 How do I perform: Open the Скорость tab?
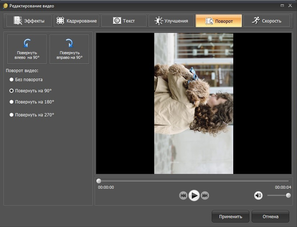coord(267,21)
